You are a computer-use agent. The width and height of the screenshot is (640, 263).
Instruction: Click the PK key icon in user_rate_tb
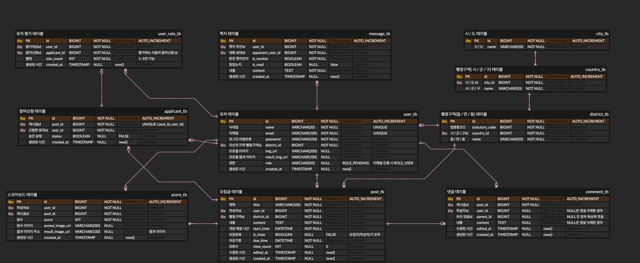[20, 41]
